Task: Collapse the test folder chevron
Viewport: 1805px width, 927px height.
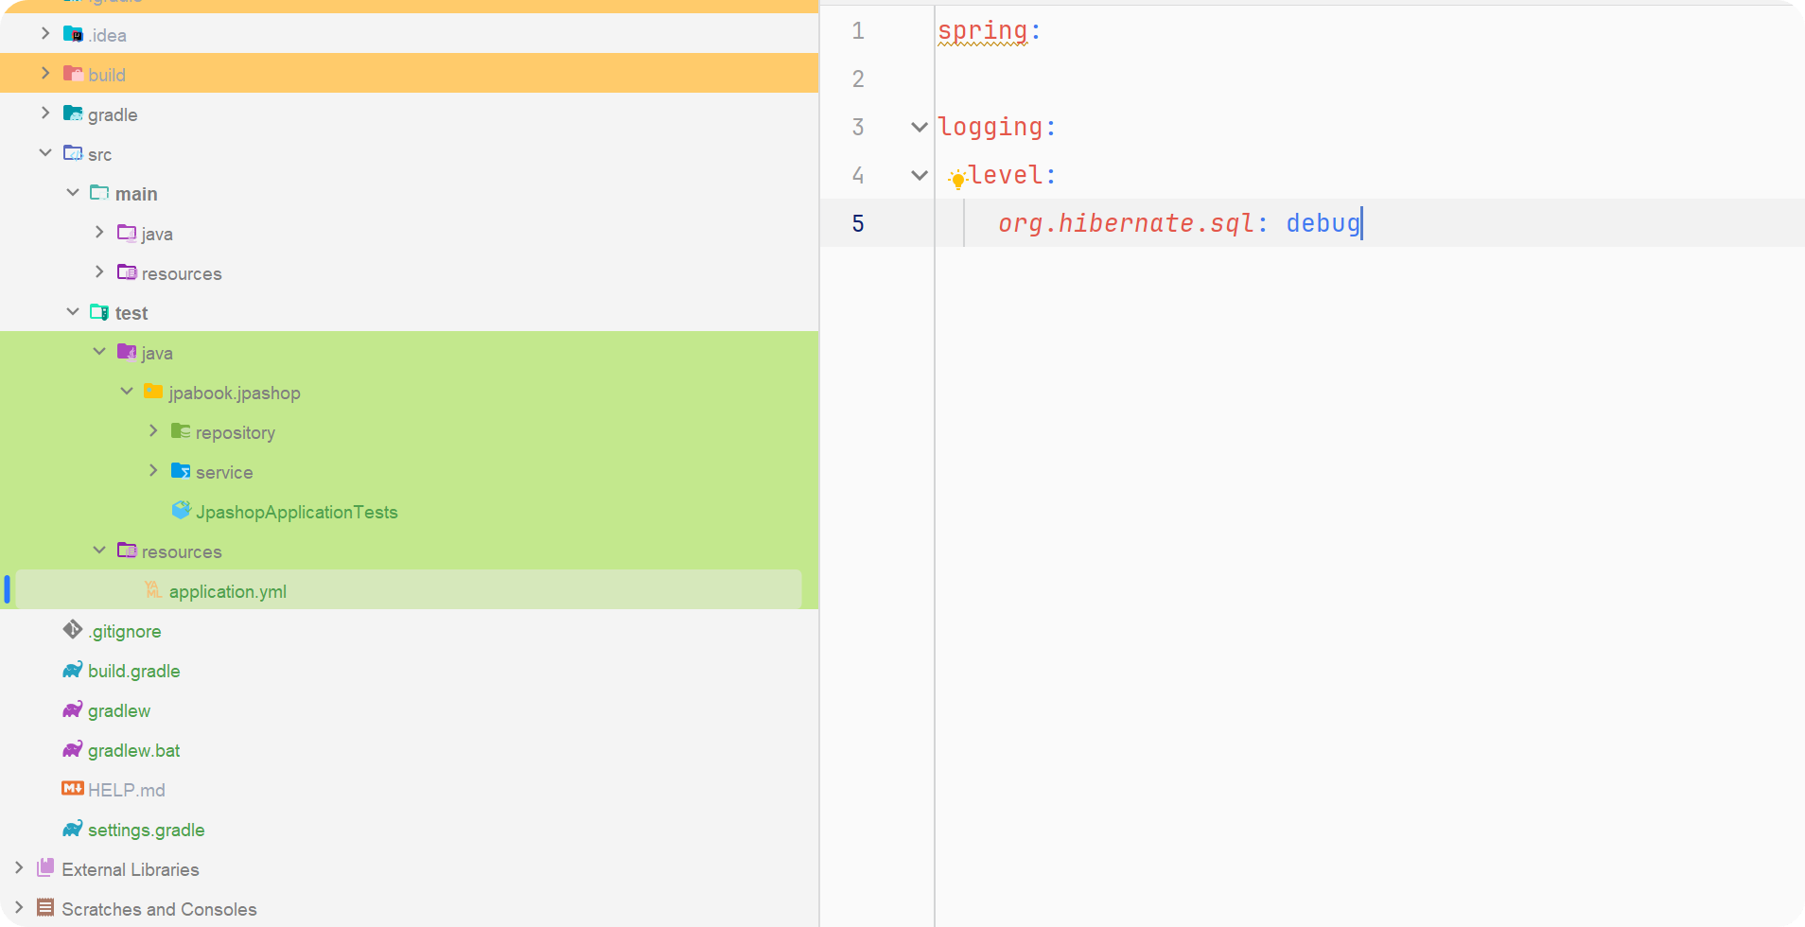Action: coord(73,312)
